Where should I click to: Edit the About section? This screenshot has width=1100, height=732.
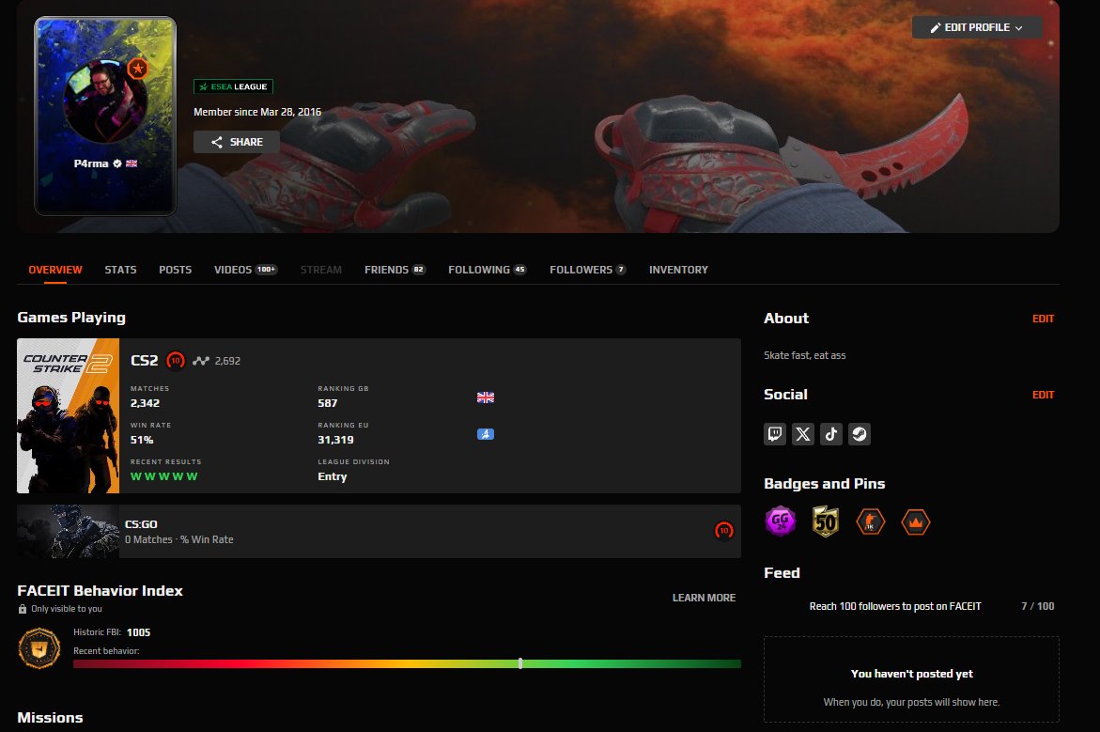tap(1044, 319)
